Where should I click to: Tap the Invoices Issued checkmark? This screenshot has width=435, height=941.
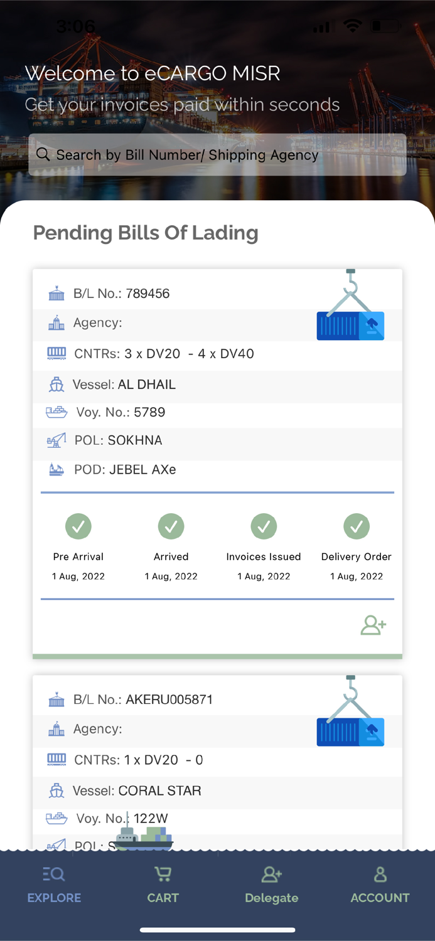264,526
